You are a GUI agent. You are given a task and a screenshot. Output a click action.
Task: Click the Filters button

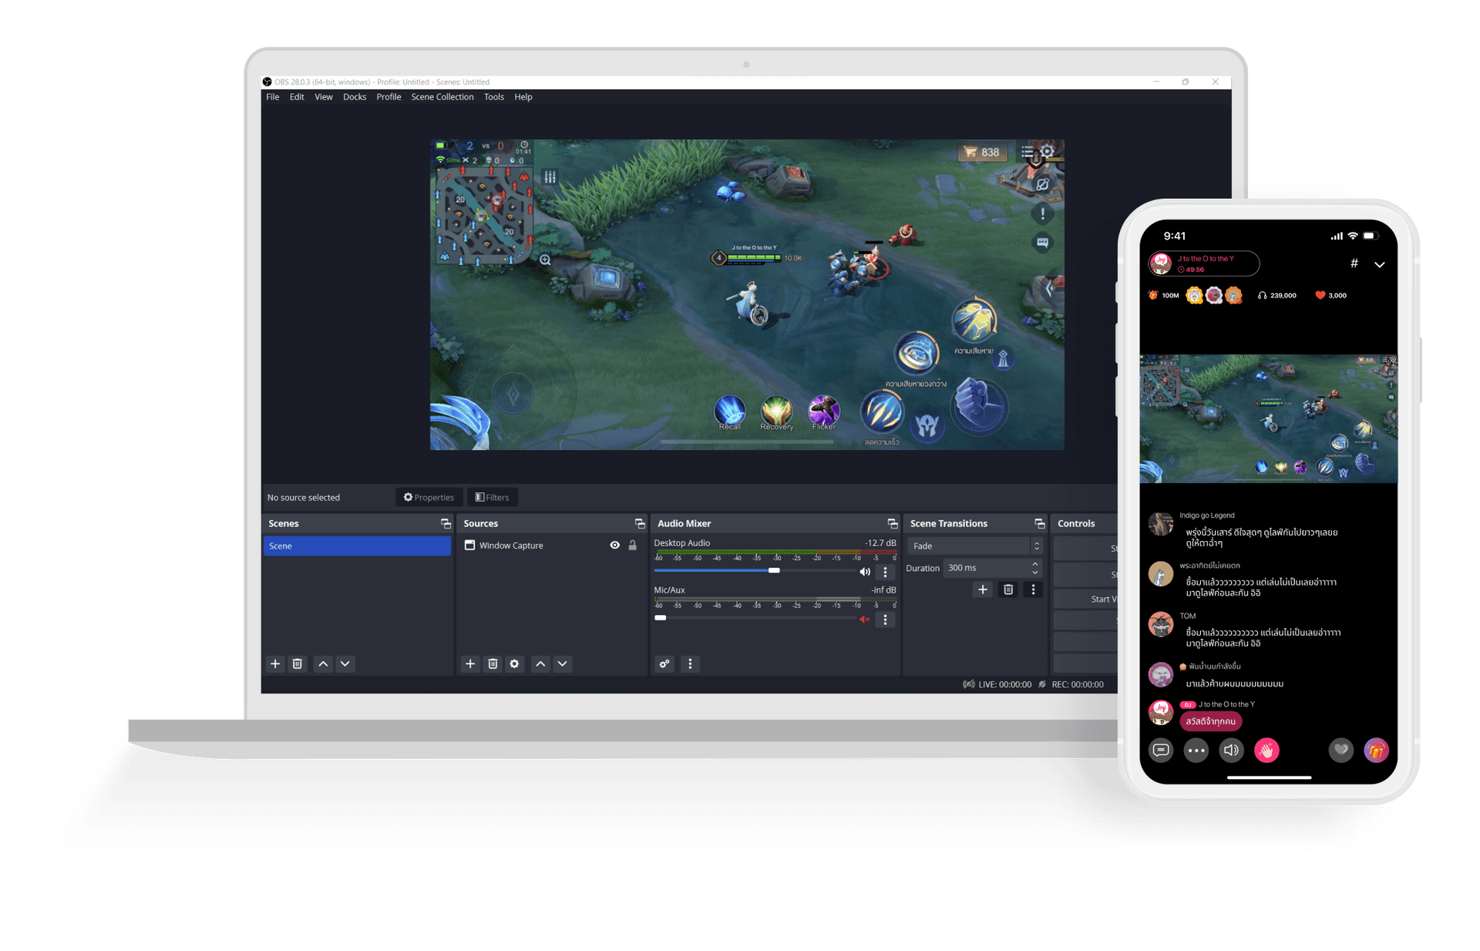(x=492, y=497)
